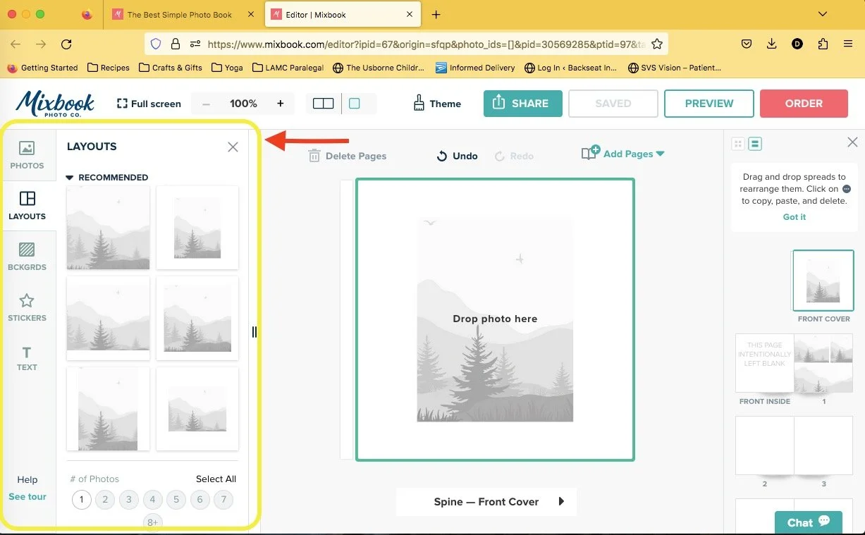Expand the Add Pages dropdown
This screenshot has height=535, width=865.
coord(660,153)
